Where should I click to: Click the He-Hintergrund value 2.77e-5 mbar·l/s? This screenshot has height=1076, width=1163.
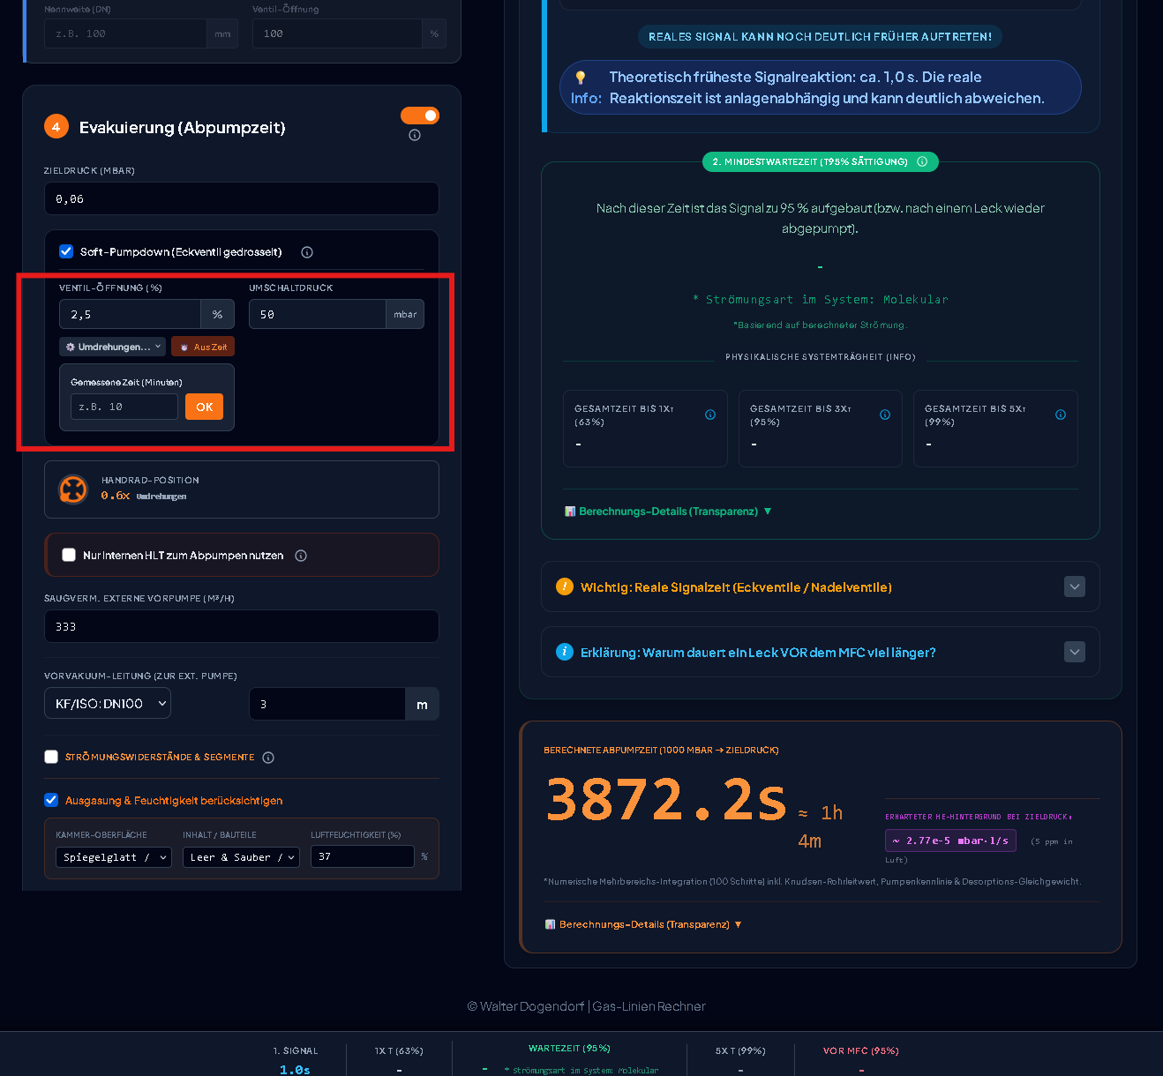pos(950,841)
